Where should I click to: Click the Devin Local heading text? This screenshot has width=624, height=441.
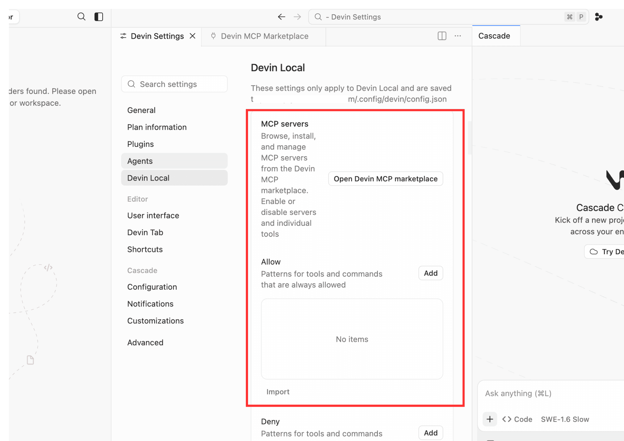278,68
